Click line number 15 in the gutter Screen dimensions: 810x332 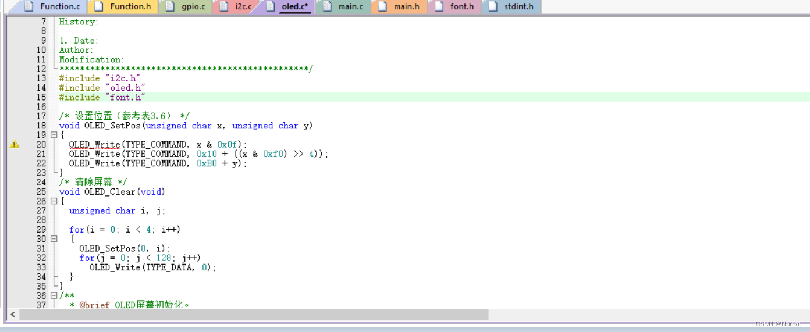41,97
